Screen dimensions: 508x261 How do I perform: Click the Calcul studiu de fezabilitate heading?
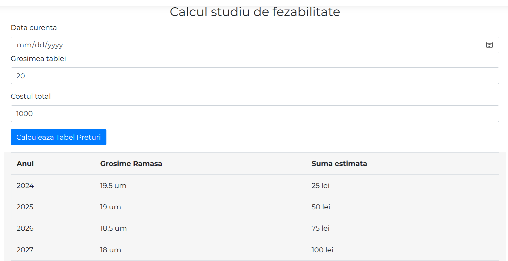pos(255,12)
